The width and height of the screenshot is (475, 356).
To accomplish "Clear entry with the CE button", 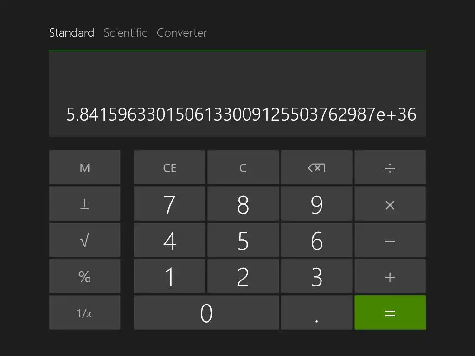I will click(170, 167).
